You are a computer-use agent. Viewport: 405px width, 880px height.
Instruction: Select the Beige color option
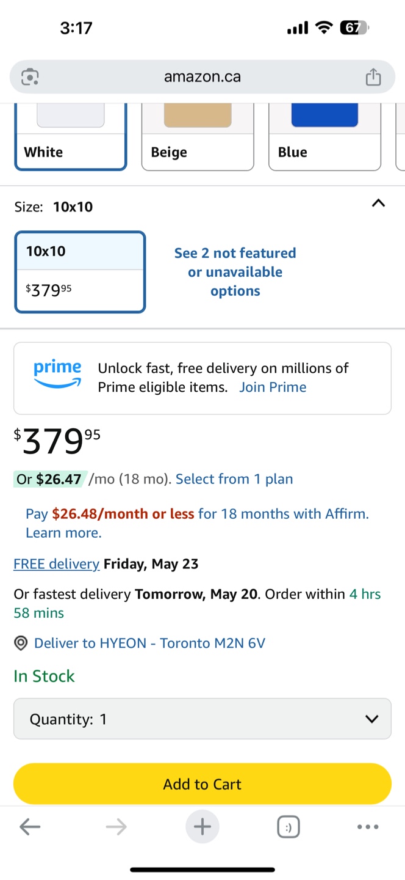tap(198, 137)
